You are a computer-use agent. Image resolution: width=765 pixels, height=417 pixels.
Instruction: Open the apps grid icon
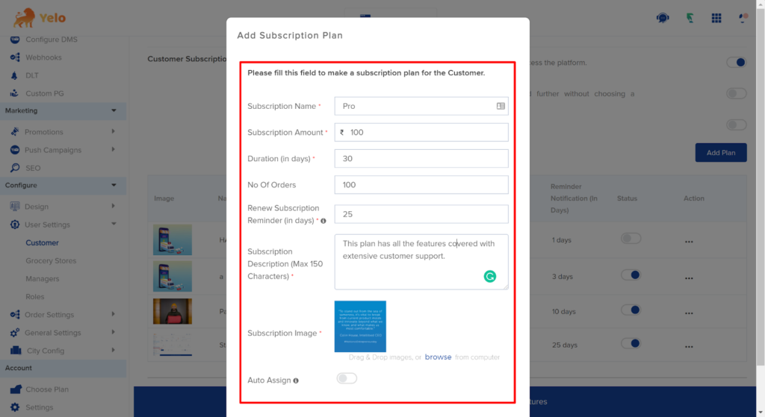716,18
